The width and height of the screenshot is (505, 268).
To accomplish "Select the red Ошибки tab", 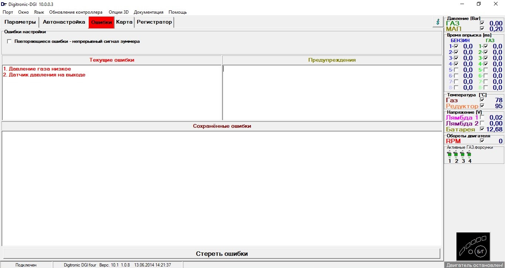I will pos(101,22).
